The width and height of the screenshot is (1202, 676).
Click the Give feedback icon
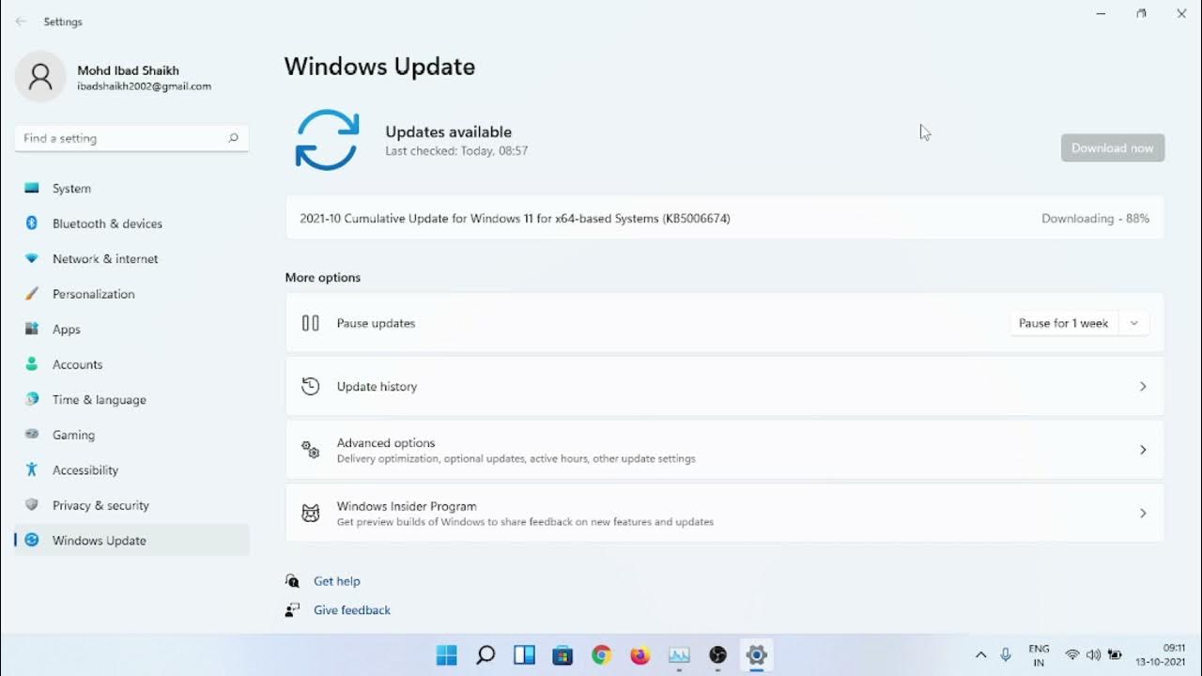[293, 610]
